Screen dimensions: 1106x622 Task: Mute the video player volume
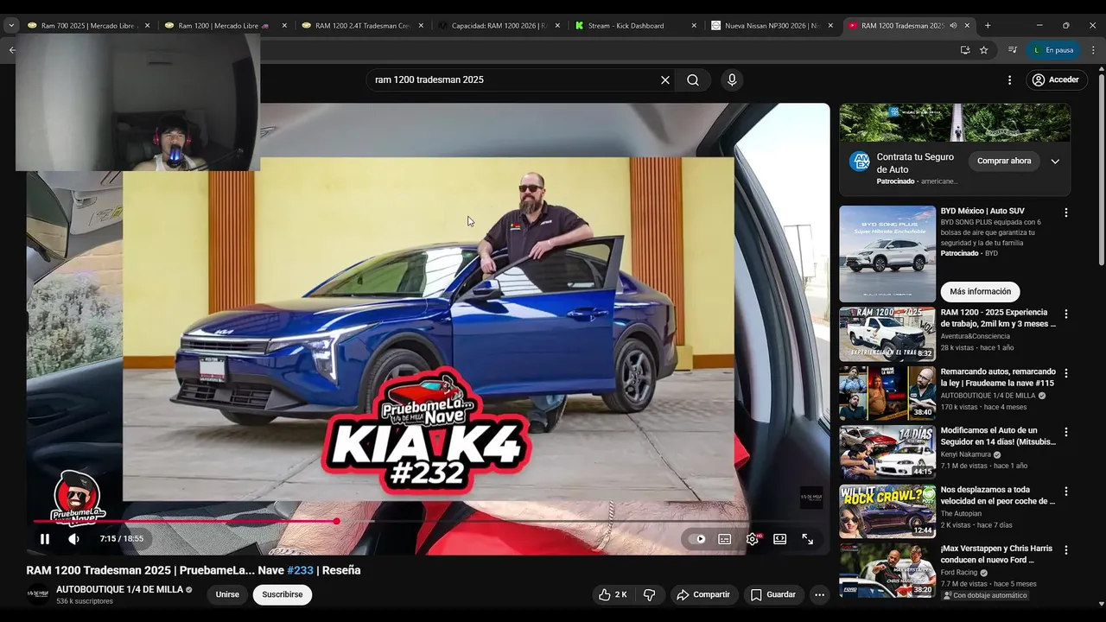tap(73, 539)
